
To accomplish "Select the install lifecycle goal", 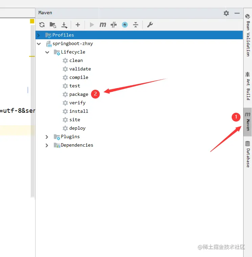I will click(x=79, y=111).
